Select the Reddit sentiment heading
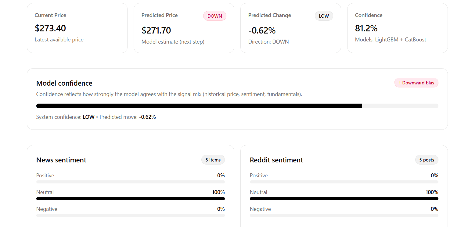The height and width of the screenshot is (227, 461). [276, 160]
